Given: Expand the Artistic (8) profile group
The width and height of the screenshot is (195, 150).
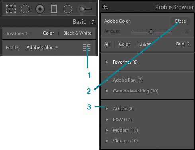Looking at the screenshot, I should 107,109.
